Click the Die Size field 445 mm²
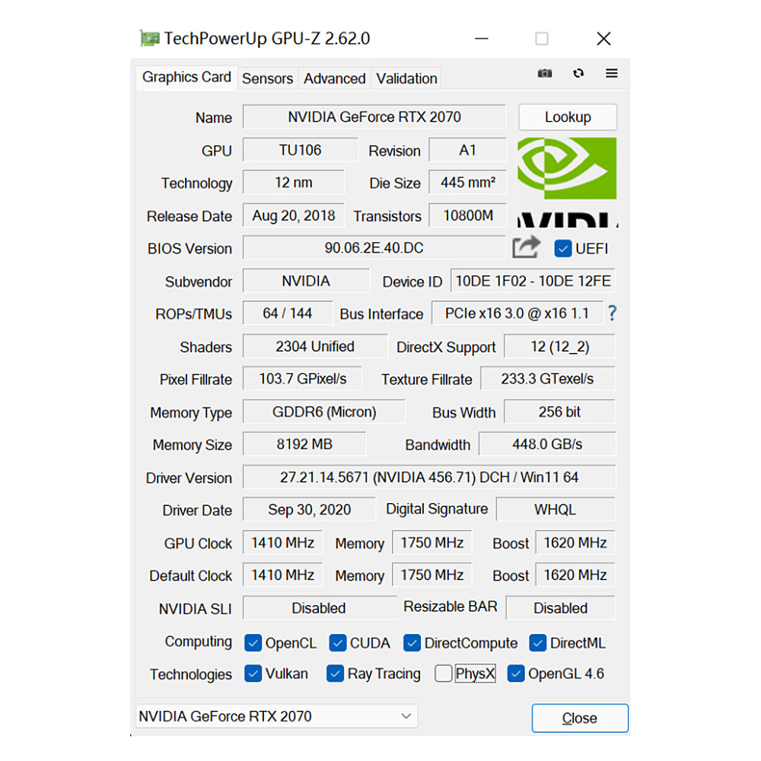 [x=468, y=183]
